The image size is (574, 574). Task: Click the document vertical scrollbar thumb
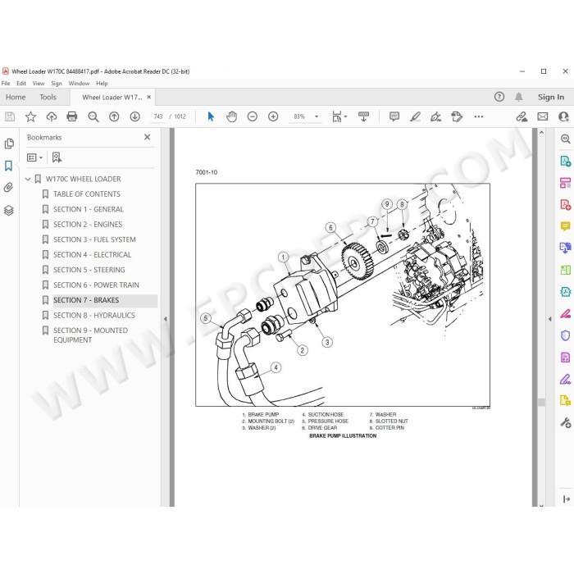click(541, 402)
